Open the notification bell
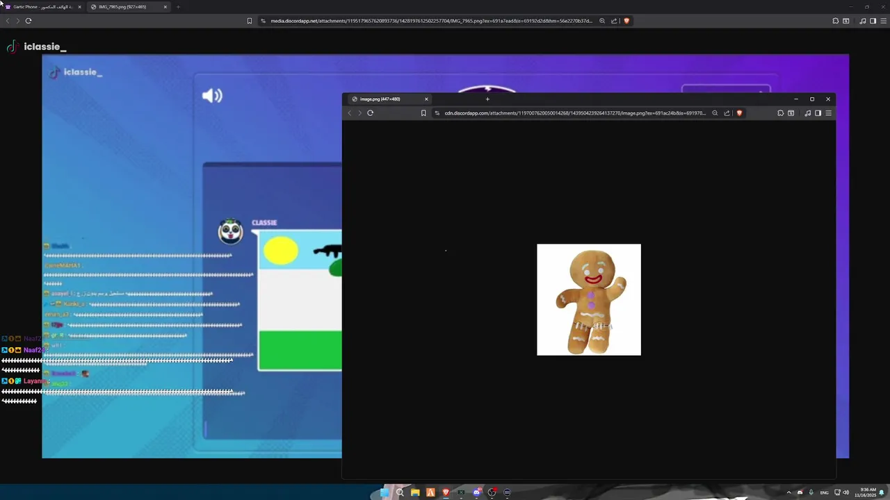 coord(882,492)
